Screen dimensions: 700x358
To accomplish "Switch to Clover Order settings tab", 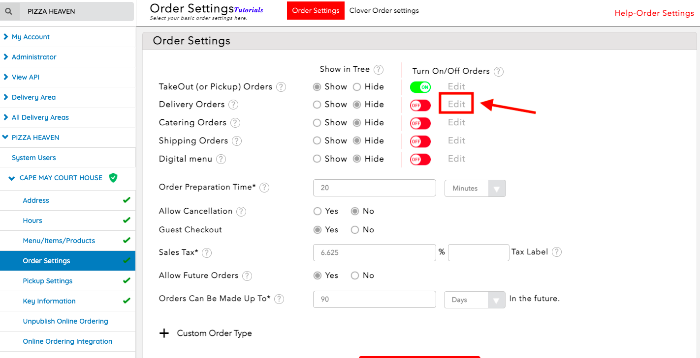I will point(384,10).
